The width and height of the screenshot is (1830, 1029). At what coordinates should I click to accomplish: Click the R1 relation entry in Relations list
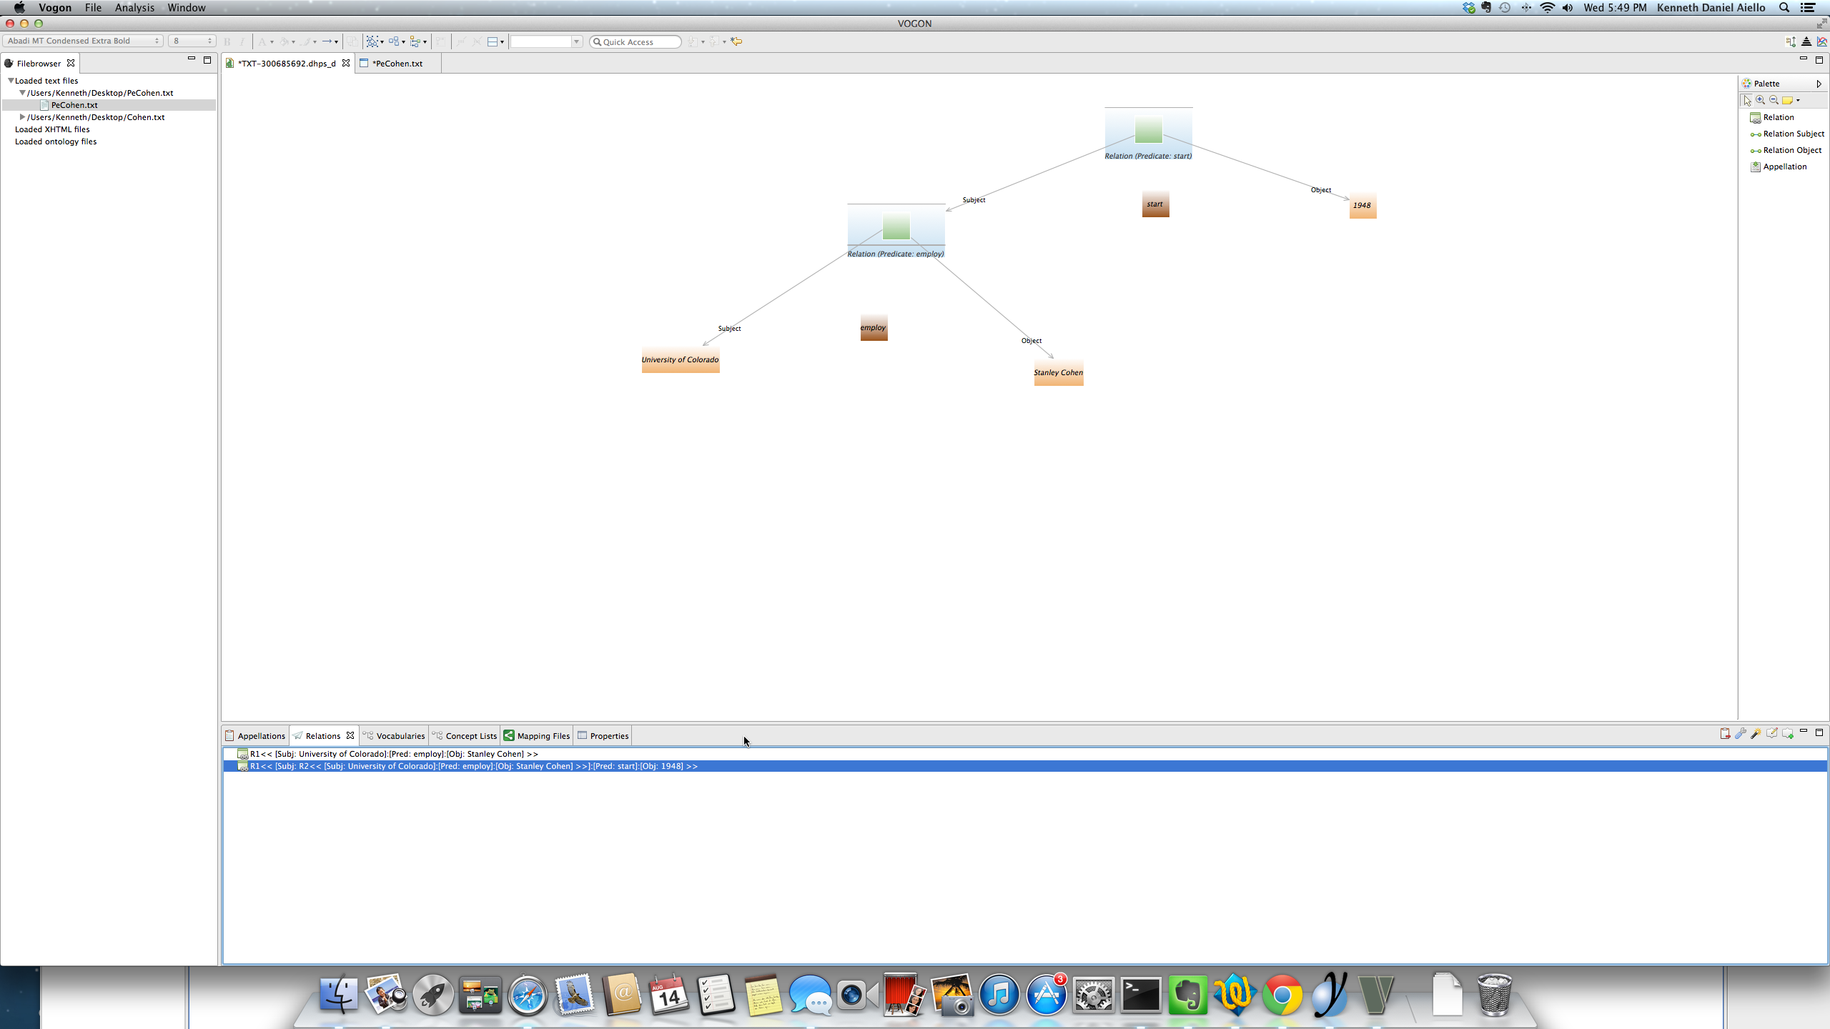coord(393,754)
